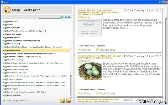Click the Scoop icon in the window title bar
The width and height of the screenshot is (168, 105).
(2, 2)
